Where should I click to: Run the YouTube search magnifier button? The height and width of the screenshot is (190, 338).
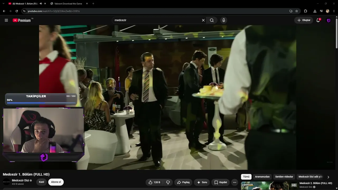point(212,20)
